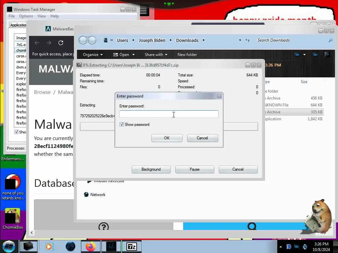Confirm password with OK button
Screen dimensions: 338x253
point(167,138)
